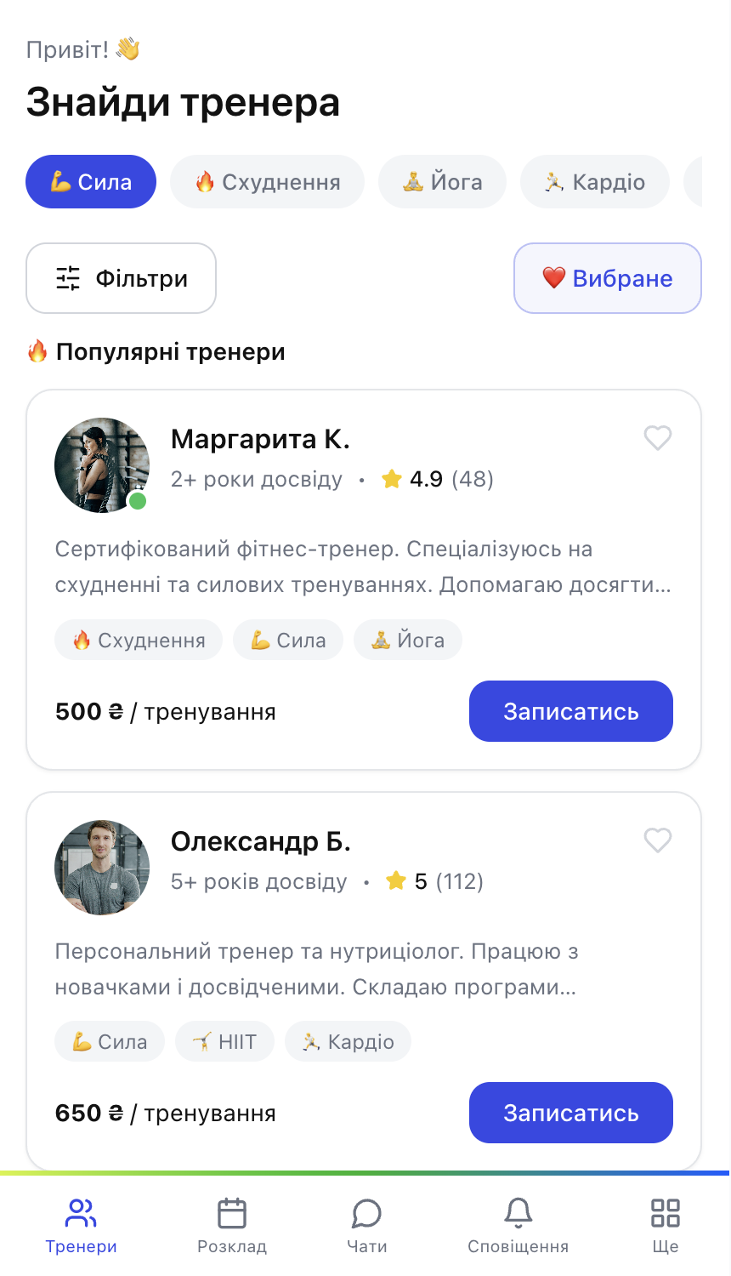Image resolution: width=731 pixels, height=1276 pixels.
Task: Open Маргарита К. profile photo
Action: 102,465
